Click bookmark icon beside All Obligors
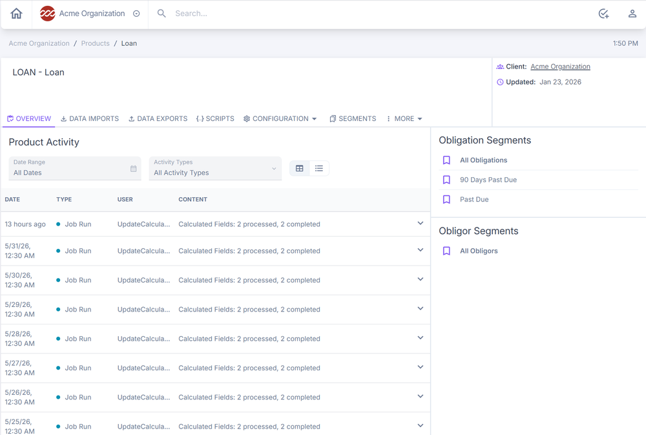 [x=446, y=251]
